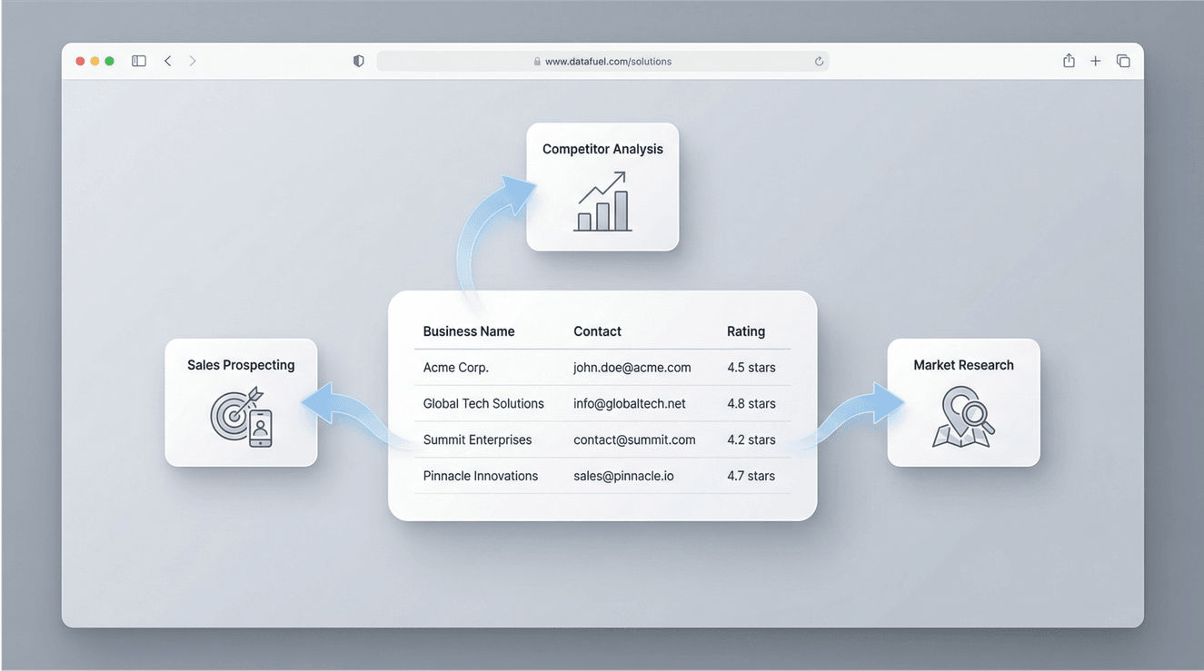The width and height of the screenshot is (1204, 671).
Task: Go forward with the right chevron
Action: point(193,61)
